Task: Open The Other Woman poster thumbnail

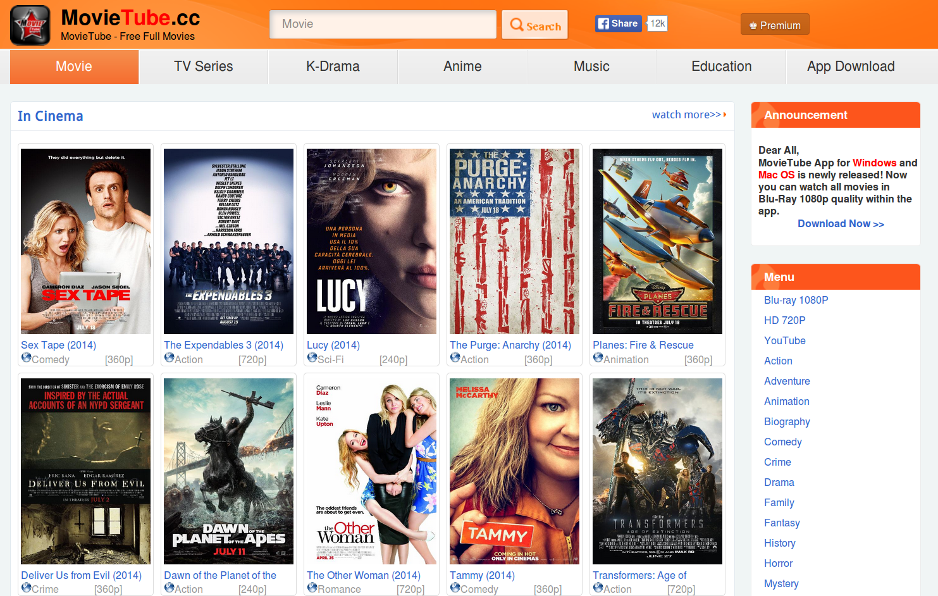Action: pyautogui.click(x=372, y=471)
